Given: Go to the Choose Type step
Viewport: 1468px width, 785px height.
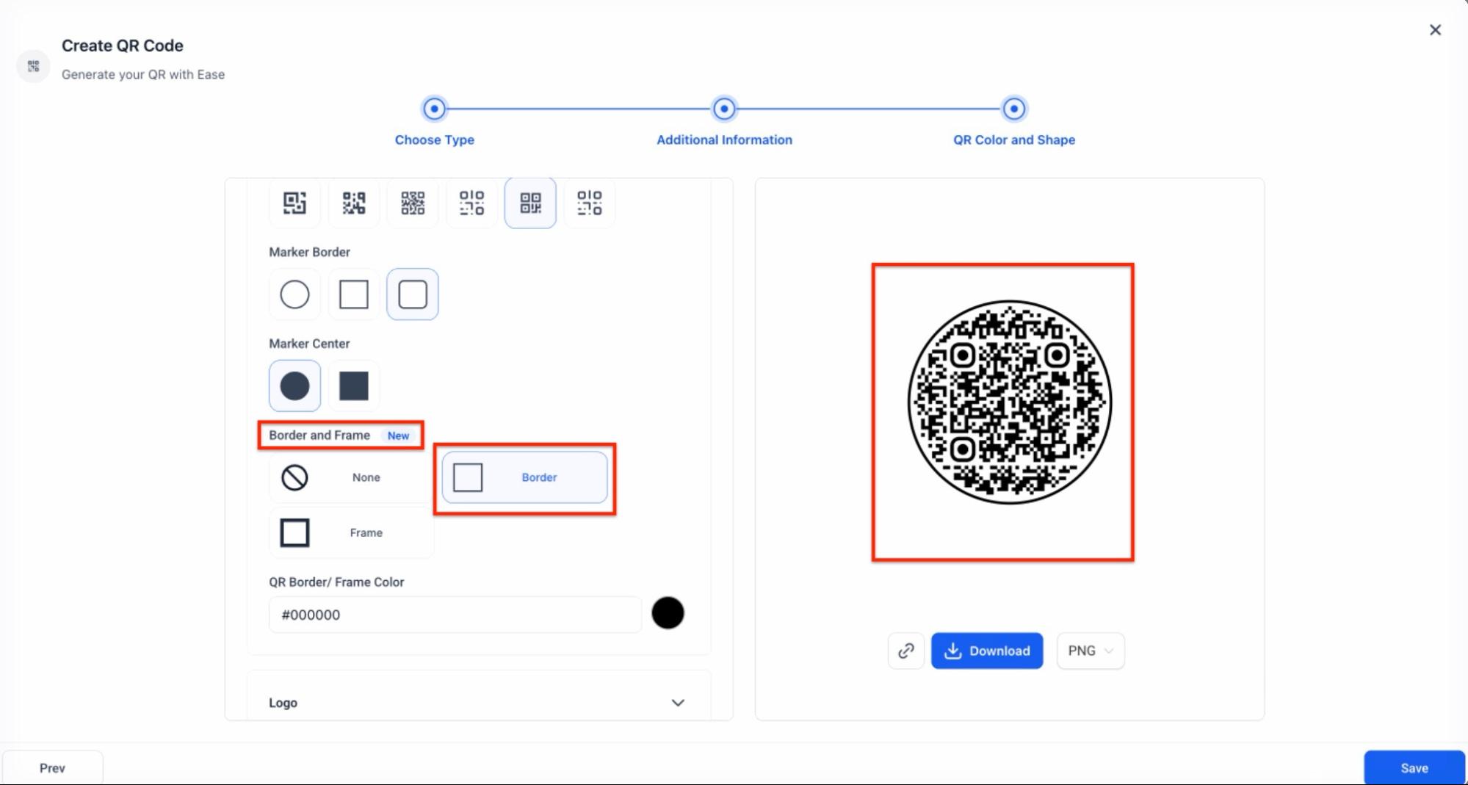Looking at the screenshot, I should coord(435,109).
